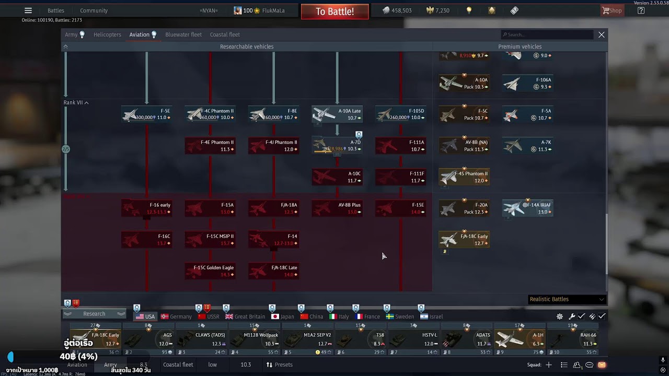Select the Germany nation flag
Screen dimensions: 669x376
[x=176, y=316]
